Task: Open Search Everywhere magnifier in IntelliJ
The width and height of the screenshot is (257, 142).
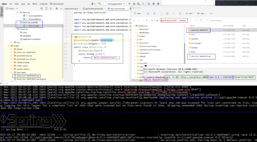Action: pos(149,4)
